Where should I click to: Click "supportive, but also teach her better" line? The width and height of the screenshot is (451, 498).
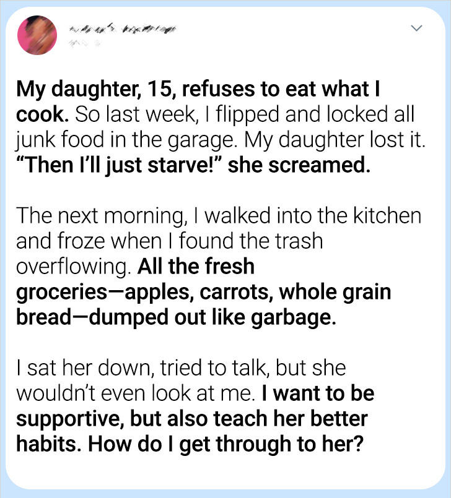[x=191, y=418]
